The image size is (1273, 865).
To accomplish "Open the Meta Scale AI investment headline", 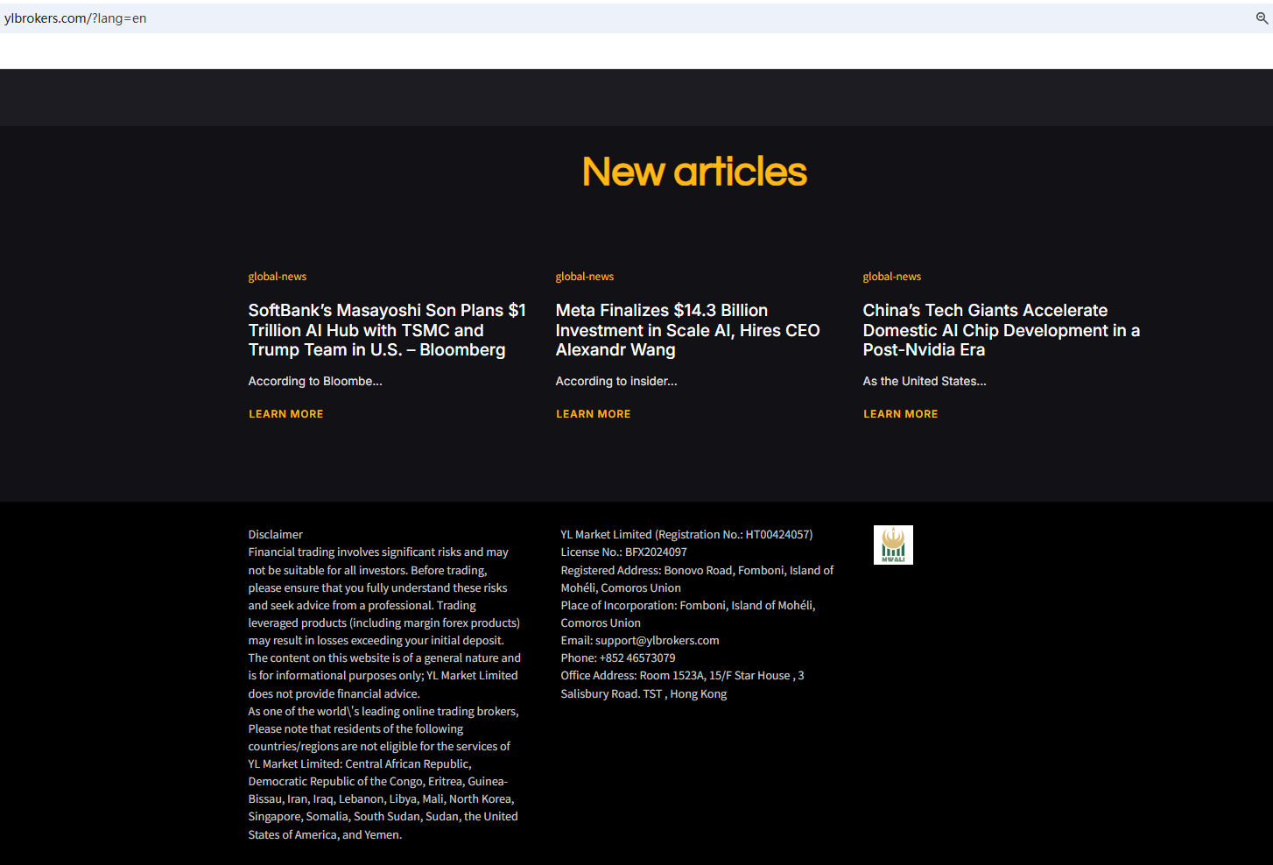I will (x=687, y=330).
